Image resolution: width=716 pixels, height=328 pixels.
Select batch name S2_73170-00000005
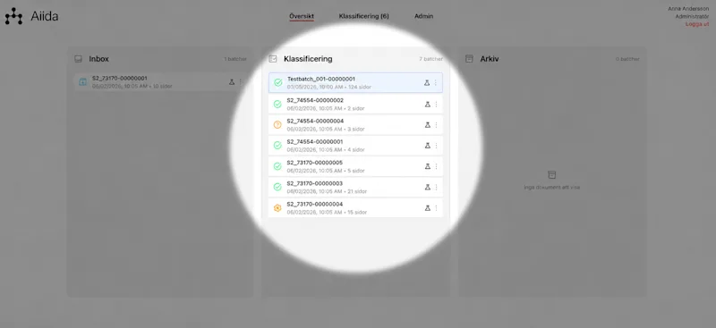click(x=315, y=163)
